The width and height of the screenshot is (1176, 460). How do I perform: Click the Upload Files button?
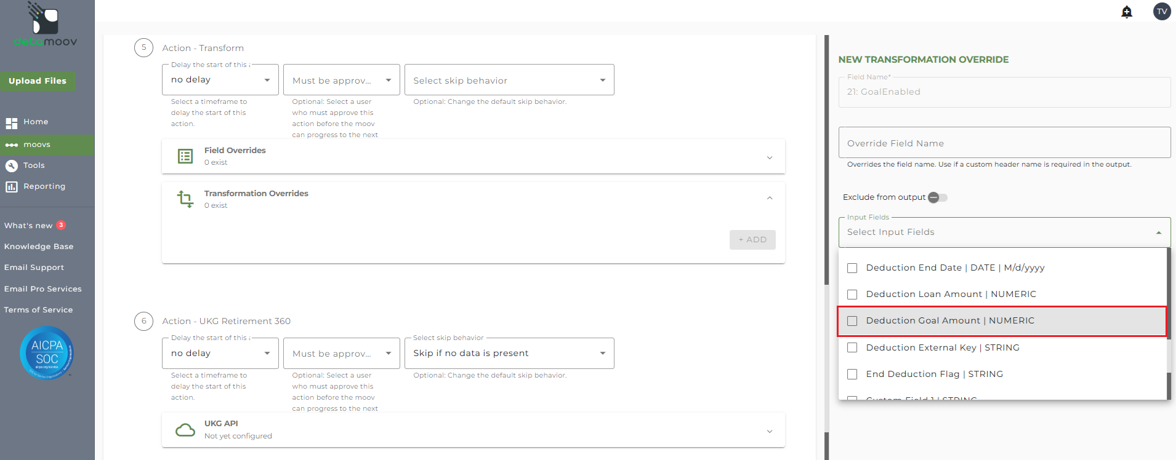(x=38, y=81)
